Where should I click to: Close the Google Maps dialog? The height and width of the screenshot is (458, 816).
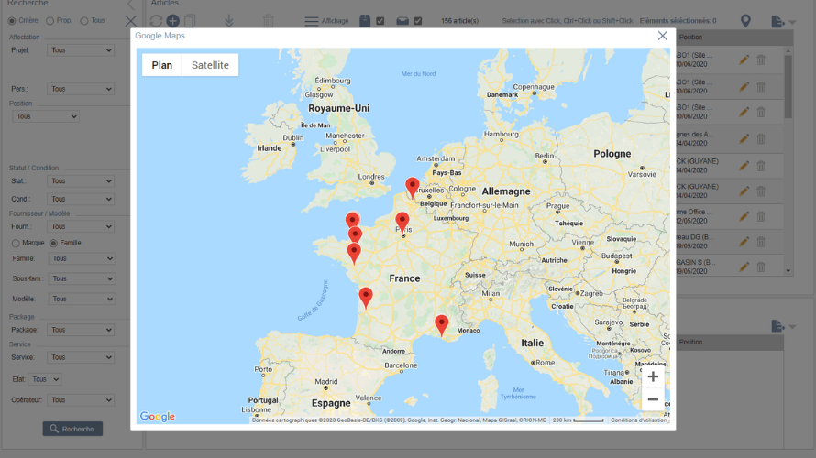(663, 36)
